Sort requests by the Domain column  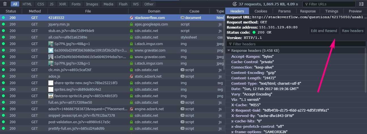(154, 11)
